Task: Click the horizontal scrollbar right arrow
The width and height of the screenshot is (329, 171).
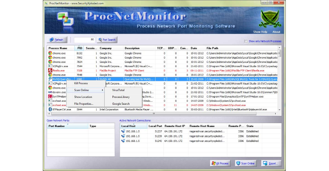Action: (276, 114)
